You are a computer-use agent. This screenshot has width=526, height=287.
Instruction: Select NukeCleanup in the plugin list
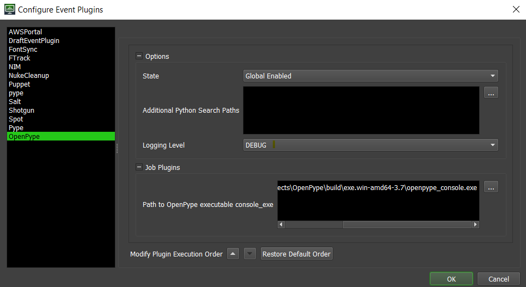coord(28,76)
